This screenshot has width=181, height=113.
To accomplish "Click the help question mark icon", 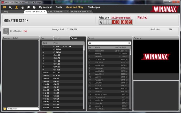I will pyautogui.click(x=34, y=7).
